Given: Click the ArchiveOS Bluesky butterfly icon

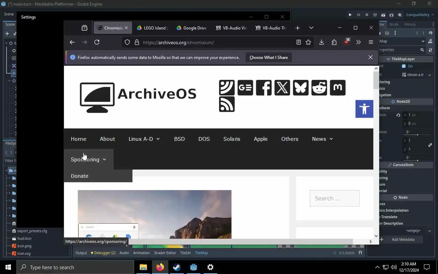Looking at the screenshot, I should click(300, 88).
